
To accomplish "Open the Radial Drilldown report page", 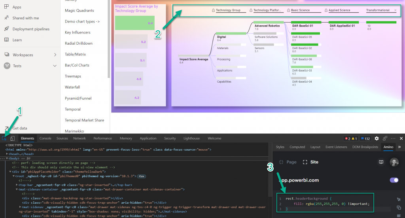I will coord(79,44).
